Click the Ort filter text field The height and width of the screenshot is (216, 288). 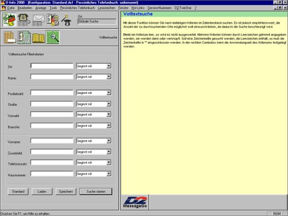(x=52, y=66)
